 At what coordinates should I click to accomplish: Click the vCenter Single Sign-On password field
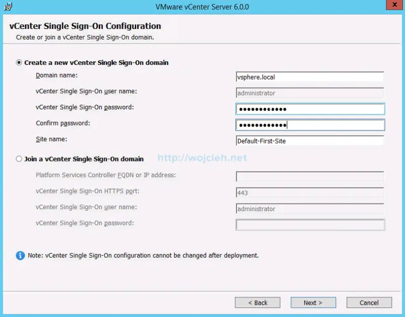[x=309, y=108]
